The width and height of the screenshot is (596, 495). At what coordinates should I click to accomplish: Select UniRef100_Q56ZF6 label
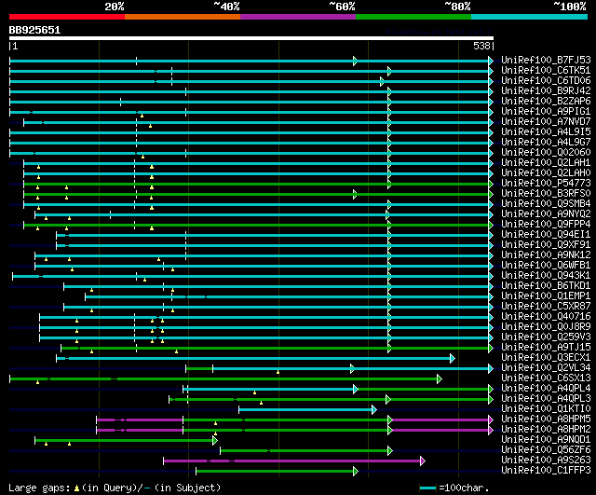click(x=546, y=450)
